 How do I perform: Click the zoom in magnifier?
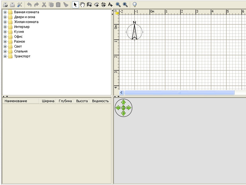tap(125, 5)
